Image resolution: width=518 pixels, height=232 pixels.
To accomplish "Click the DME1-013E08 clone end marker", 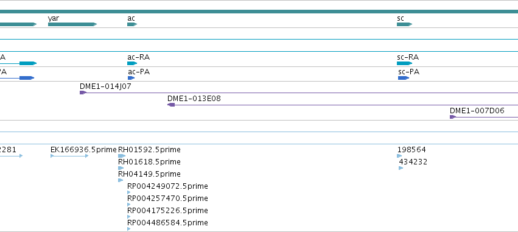I will coord(171,105).
